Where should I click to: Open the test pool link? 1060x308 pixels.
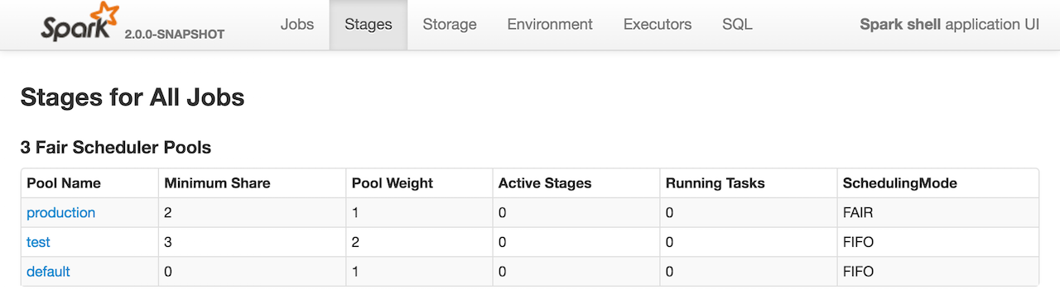pyautogui.click(x=38, y=242)
